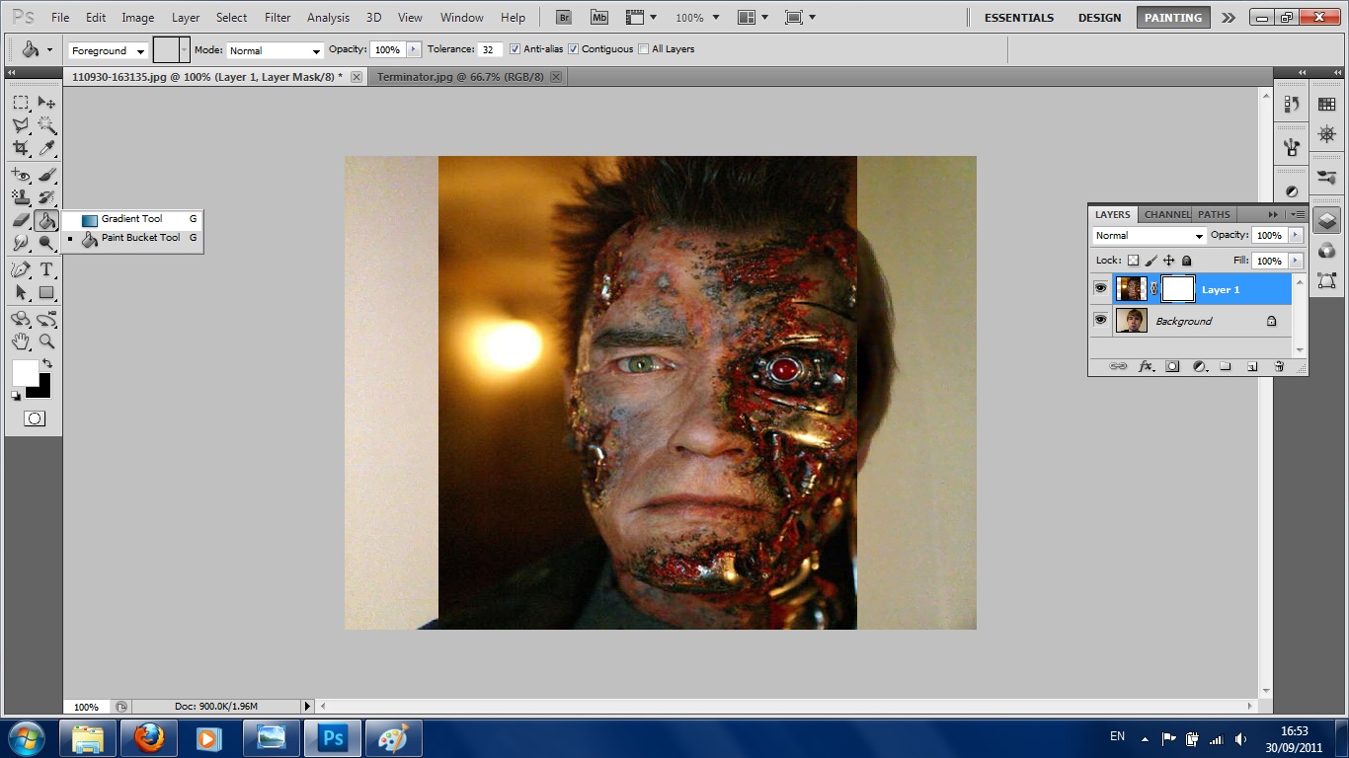The width and height of the screenshot is (1349, 758).
Task: Toggle lock position in Layers panel
Action: click(x=1169, y=261)
